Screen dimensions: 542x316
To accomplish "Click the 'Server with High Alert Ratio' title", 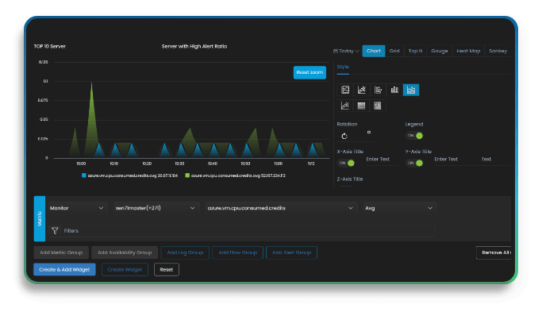I will [194, 46].
